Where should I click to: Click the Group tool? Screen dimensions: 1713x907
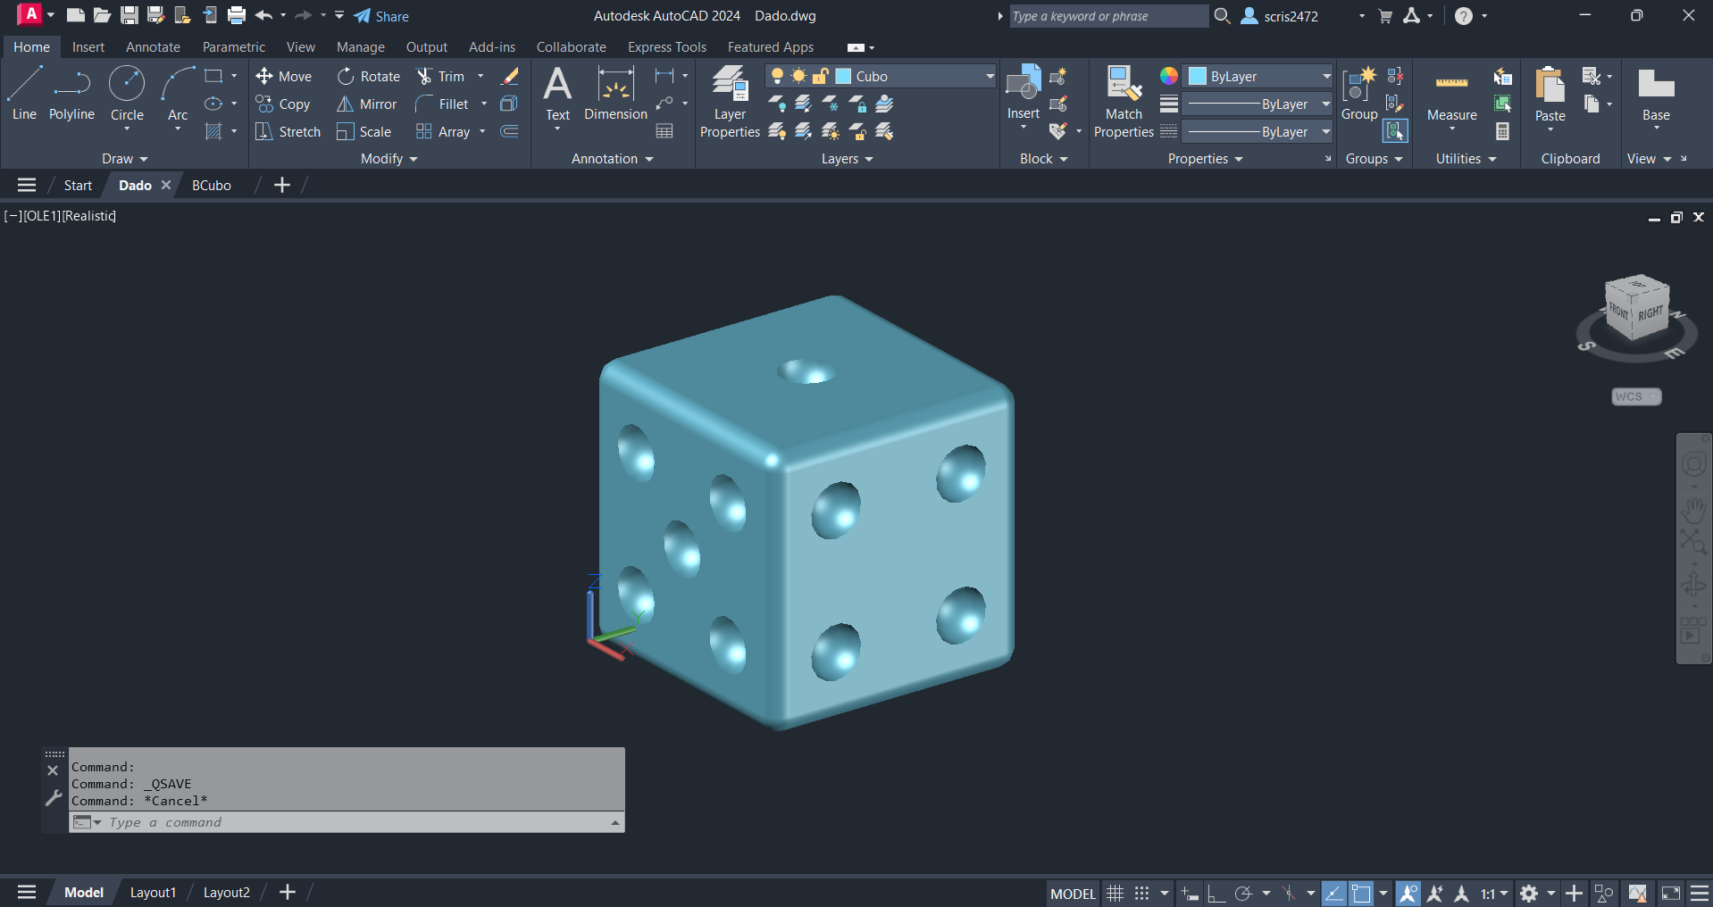(1359, 95)
